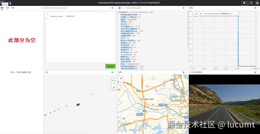Image resolution: width=260 pixels, height=134 pixels.
Task: Click the 东西湖区 label on the map
Action: point(162,105)
